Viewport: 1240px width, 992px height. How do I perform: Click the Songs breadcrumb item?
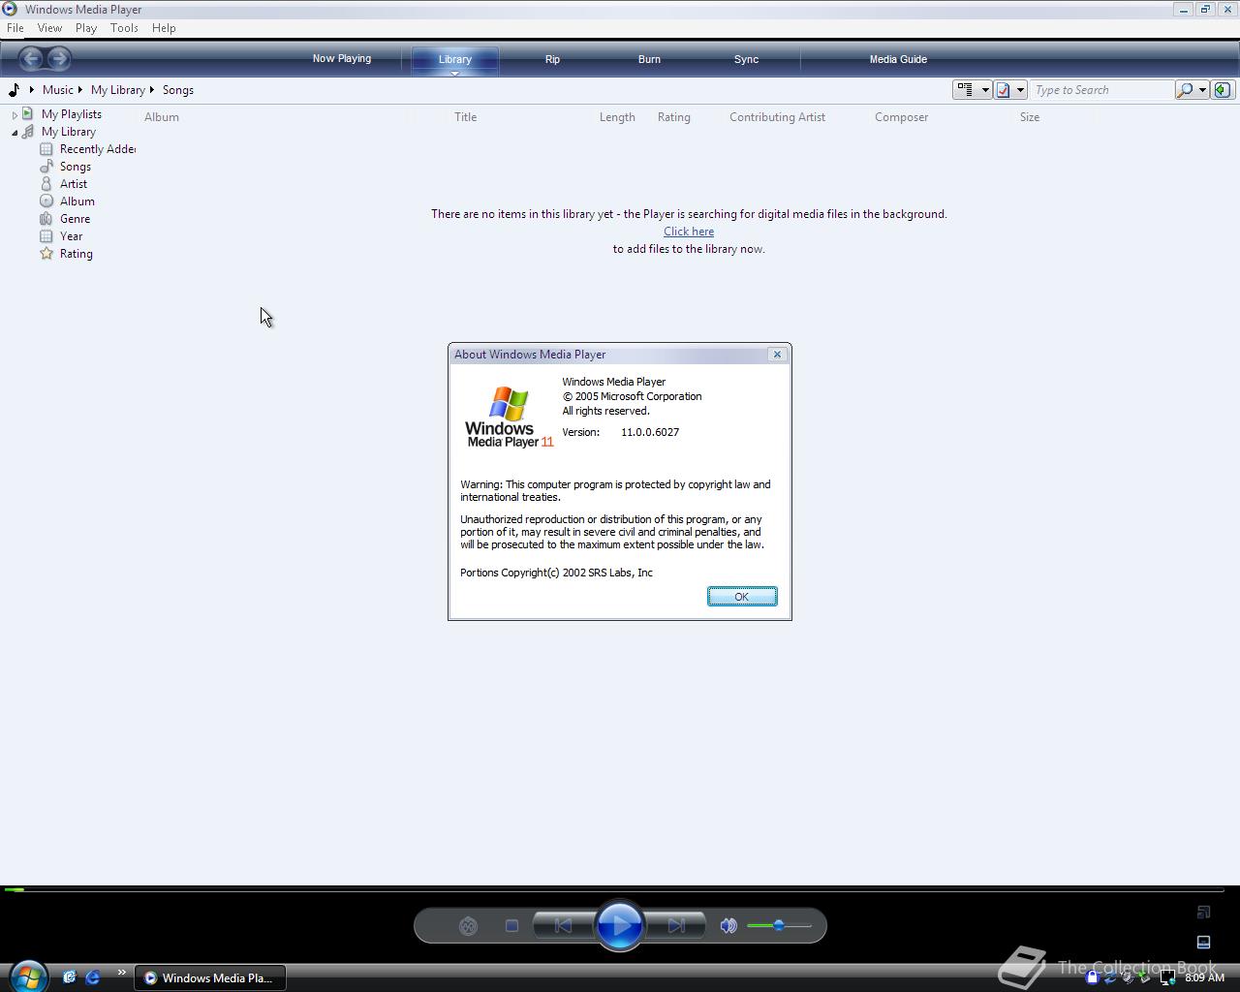pos(178,90)
